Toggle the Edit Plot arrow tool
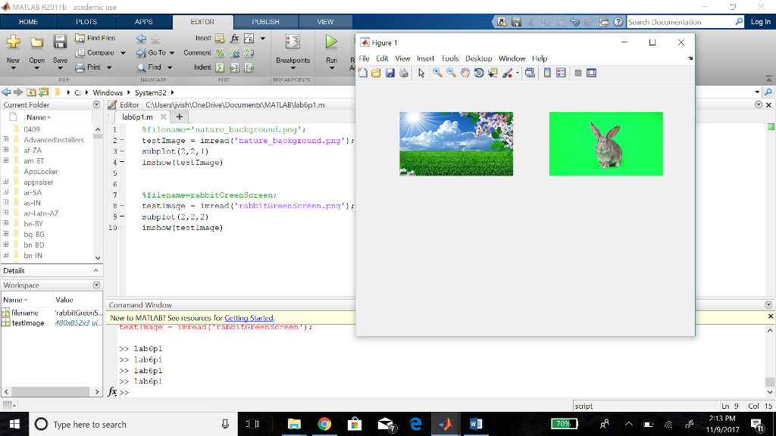776x436 pixels. pos(421,73)
